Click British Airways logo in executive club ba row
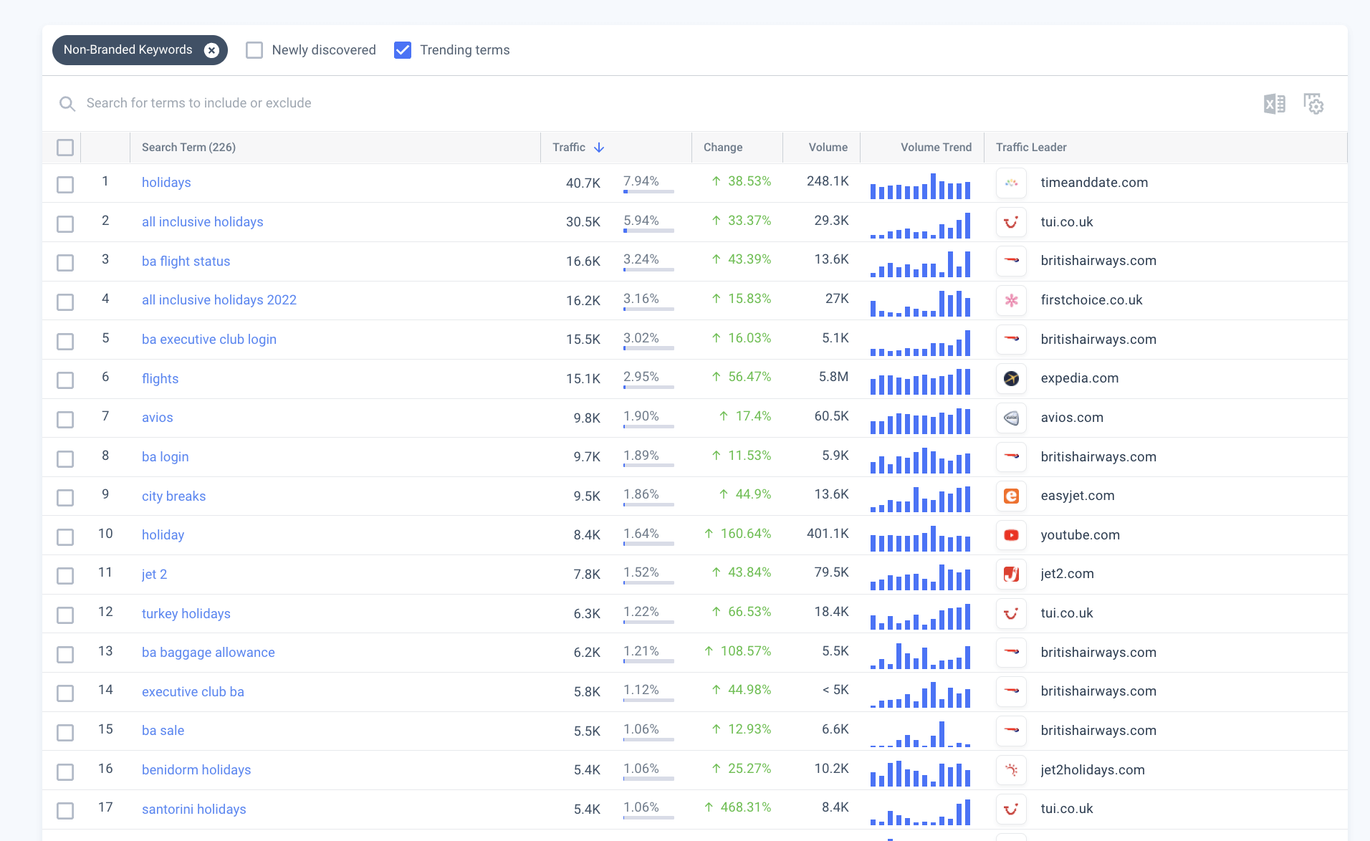1370x841 pixels. pyautogui.click(x=1011, y=691)
